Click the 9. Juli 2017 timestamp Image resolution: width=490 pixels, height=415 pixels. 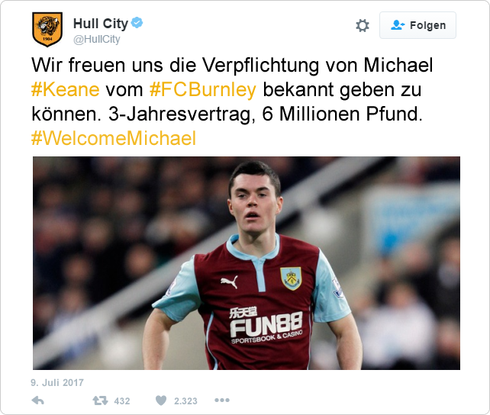(x=57, y=383)
